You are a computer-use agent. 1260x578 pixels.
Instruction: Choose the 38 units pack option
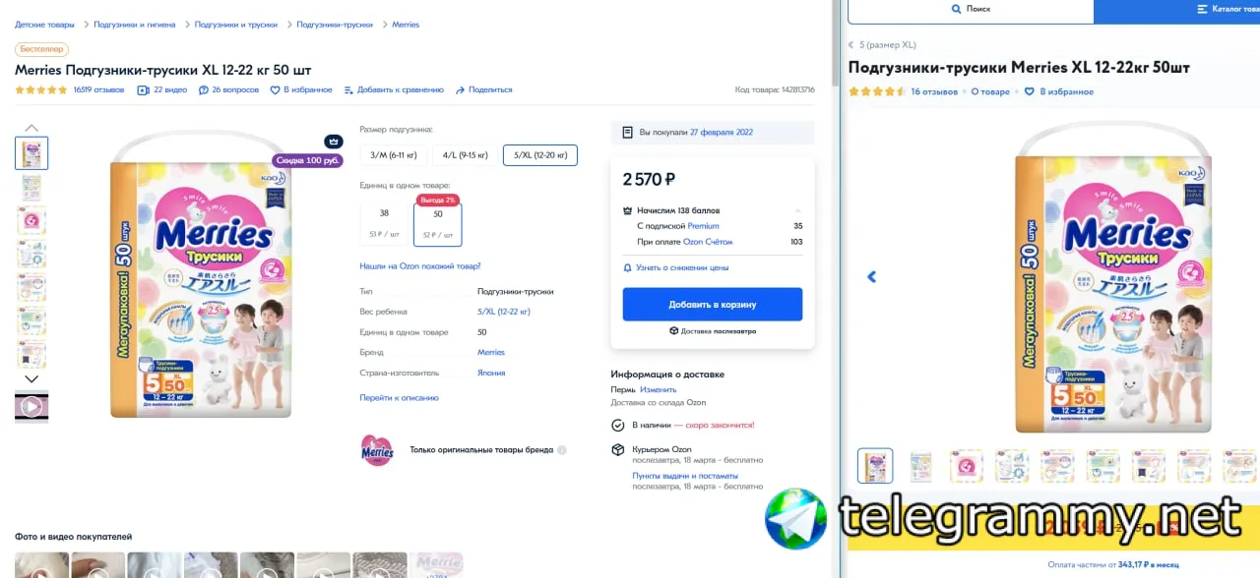(x=384, y=223)
